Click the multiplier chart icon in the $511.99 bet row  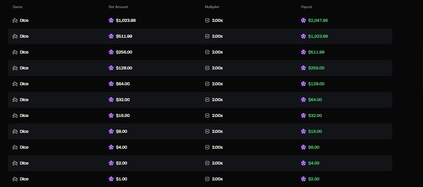207,36
